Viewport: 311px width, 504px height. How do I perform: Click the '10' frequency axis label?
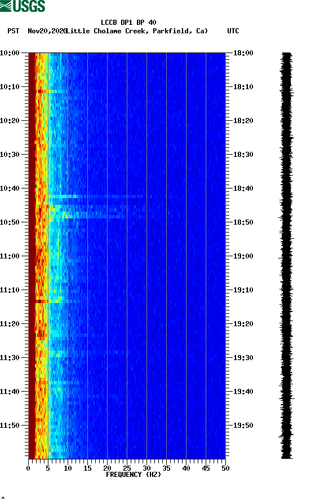click(x=68, y=468)
